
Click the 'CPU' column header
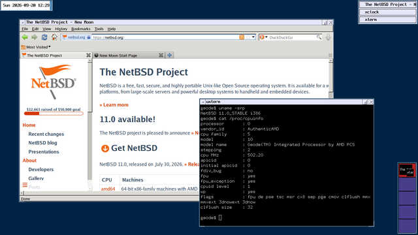(x=107, y=180)
